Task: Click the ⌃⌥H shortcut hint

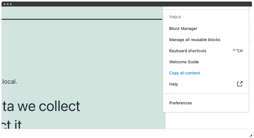Action: point(237,51)
